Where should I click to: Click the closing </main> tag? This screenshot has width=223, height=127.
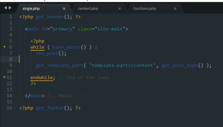coord(35,96)
